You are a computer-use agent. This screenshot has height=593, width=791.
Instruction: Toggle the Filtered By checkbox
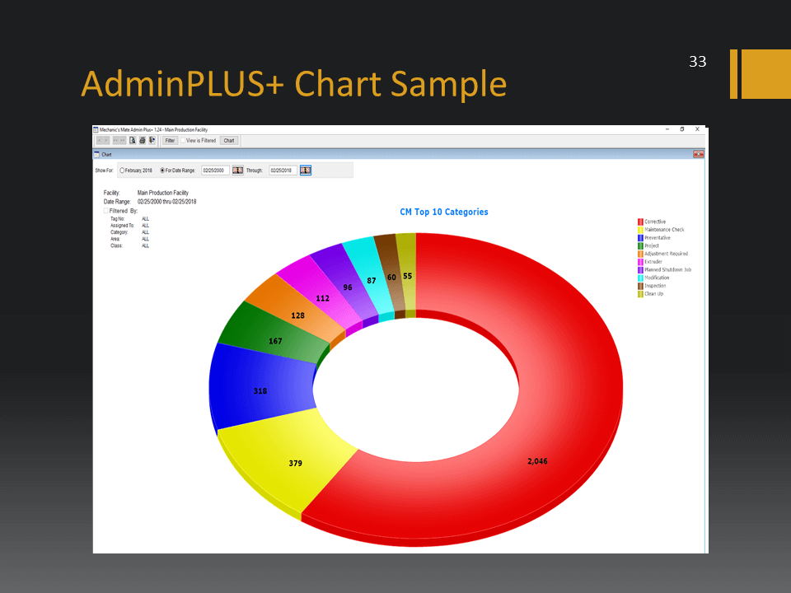tap(106, 211)
